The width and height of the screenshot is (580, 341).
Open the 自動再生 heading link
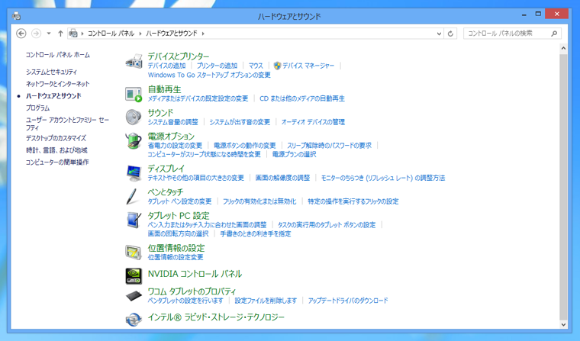click(164, 89)
